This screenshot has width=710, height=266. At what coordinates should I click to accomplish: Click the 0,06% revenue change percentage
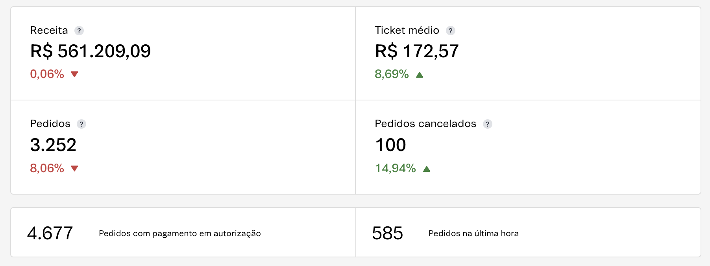47,74
